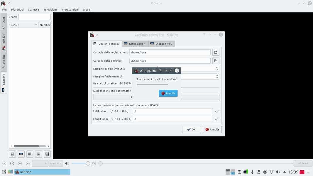This screenshot has width=313, height=176.
Task: Open the red folder icon in the panel
Action: pyautogui.click(x=302, y=172)
